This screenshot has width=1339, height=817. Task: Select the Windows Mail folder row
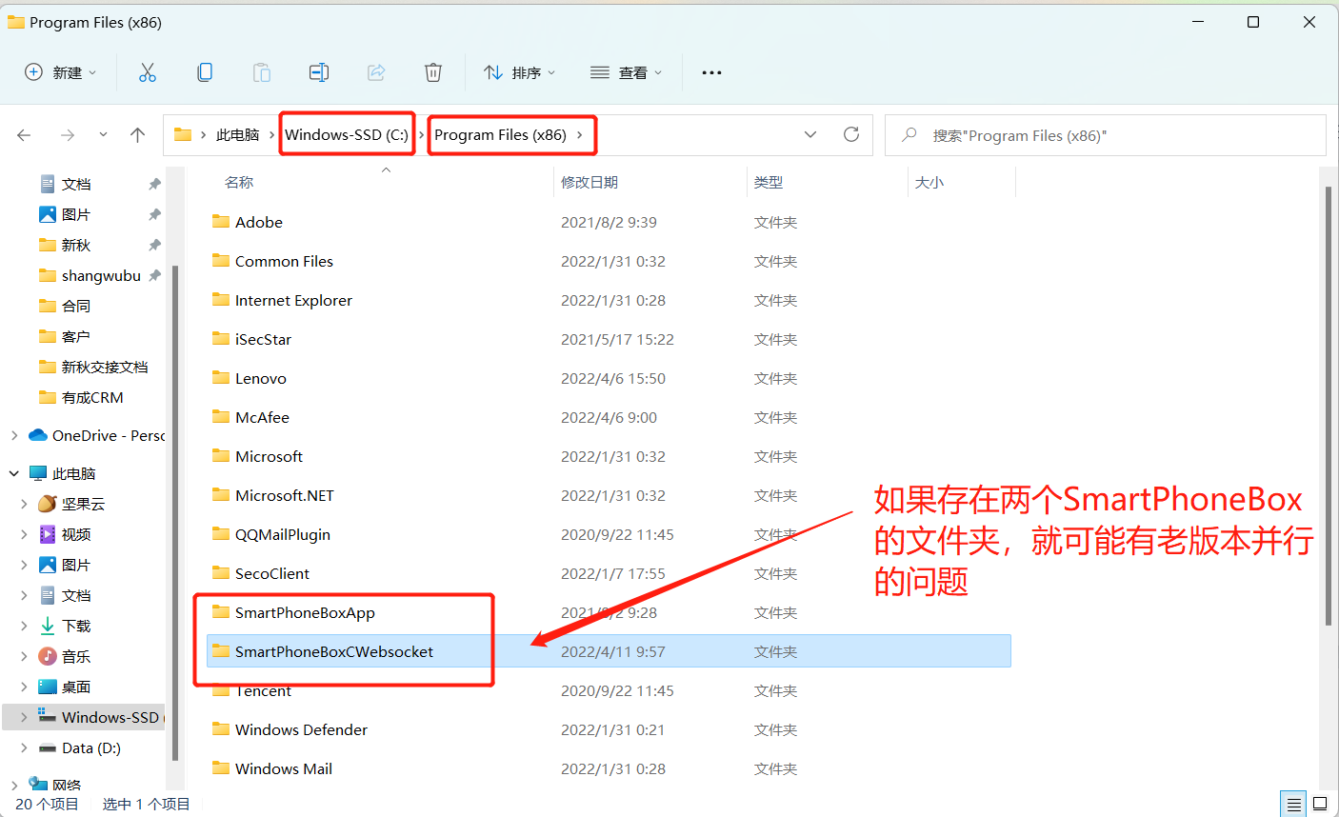[x=609, y=768]
